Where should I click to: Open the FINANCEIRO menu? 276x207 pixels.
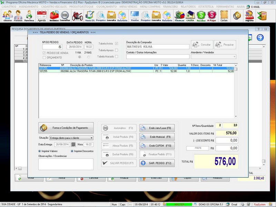pos(170,7)
